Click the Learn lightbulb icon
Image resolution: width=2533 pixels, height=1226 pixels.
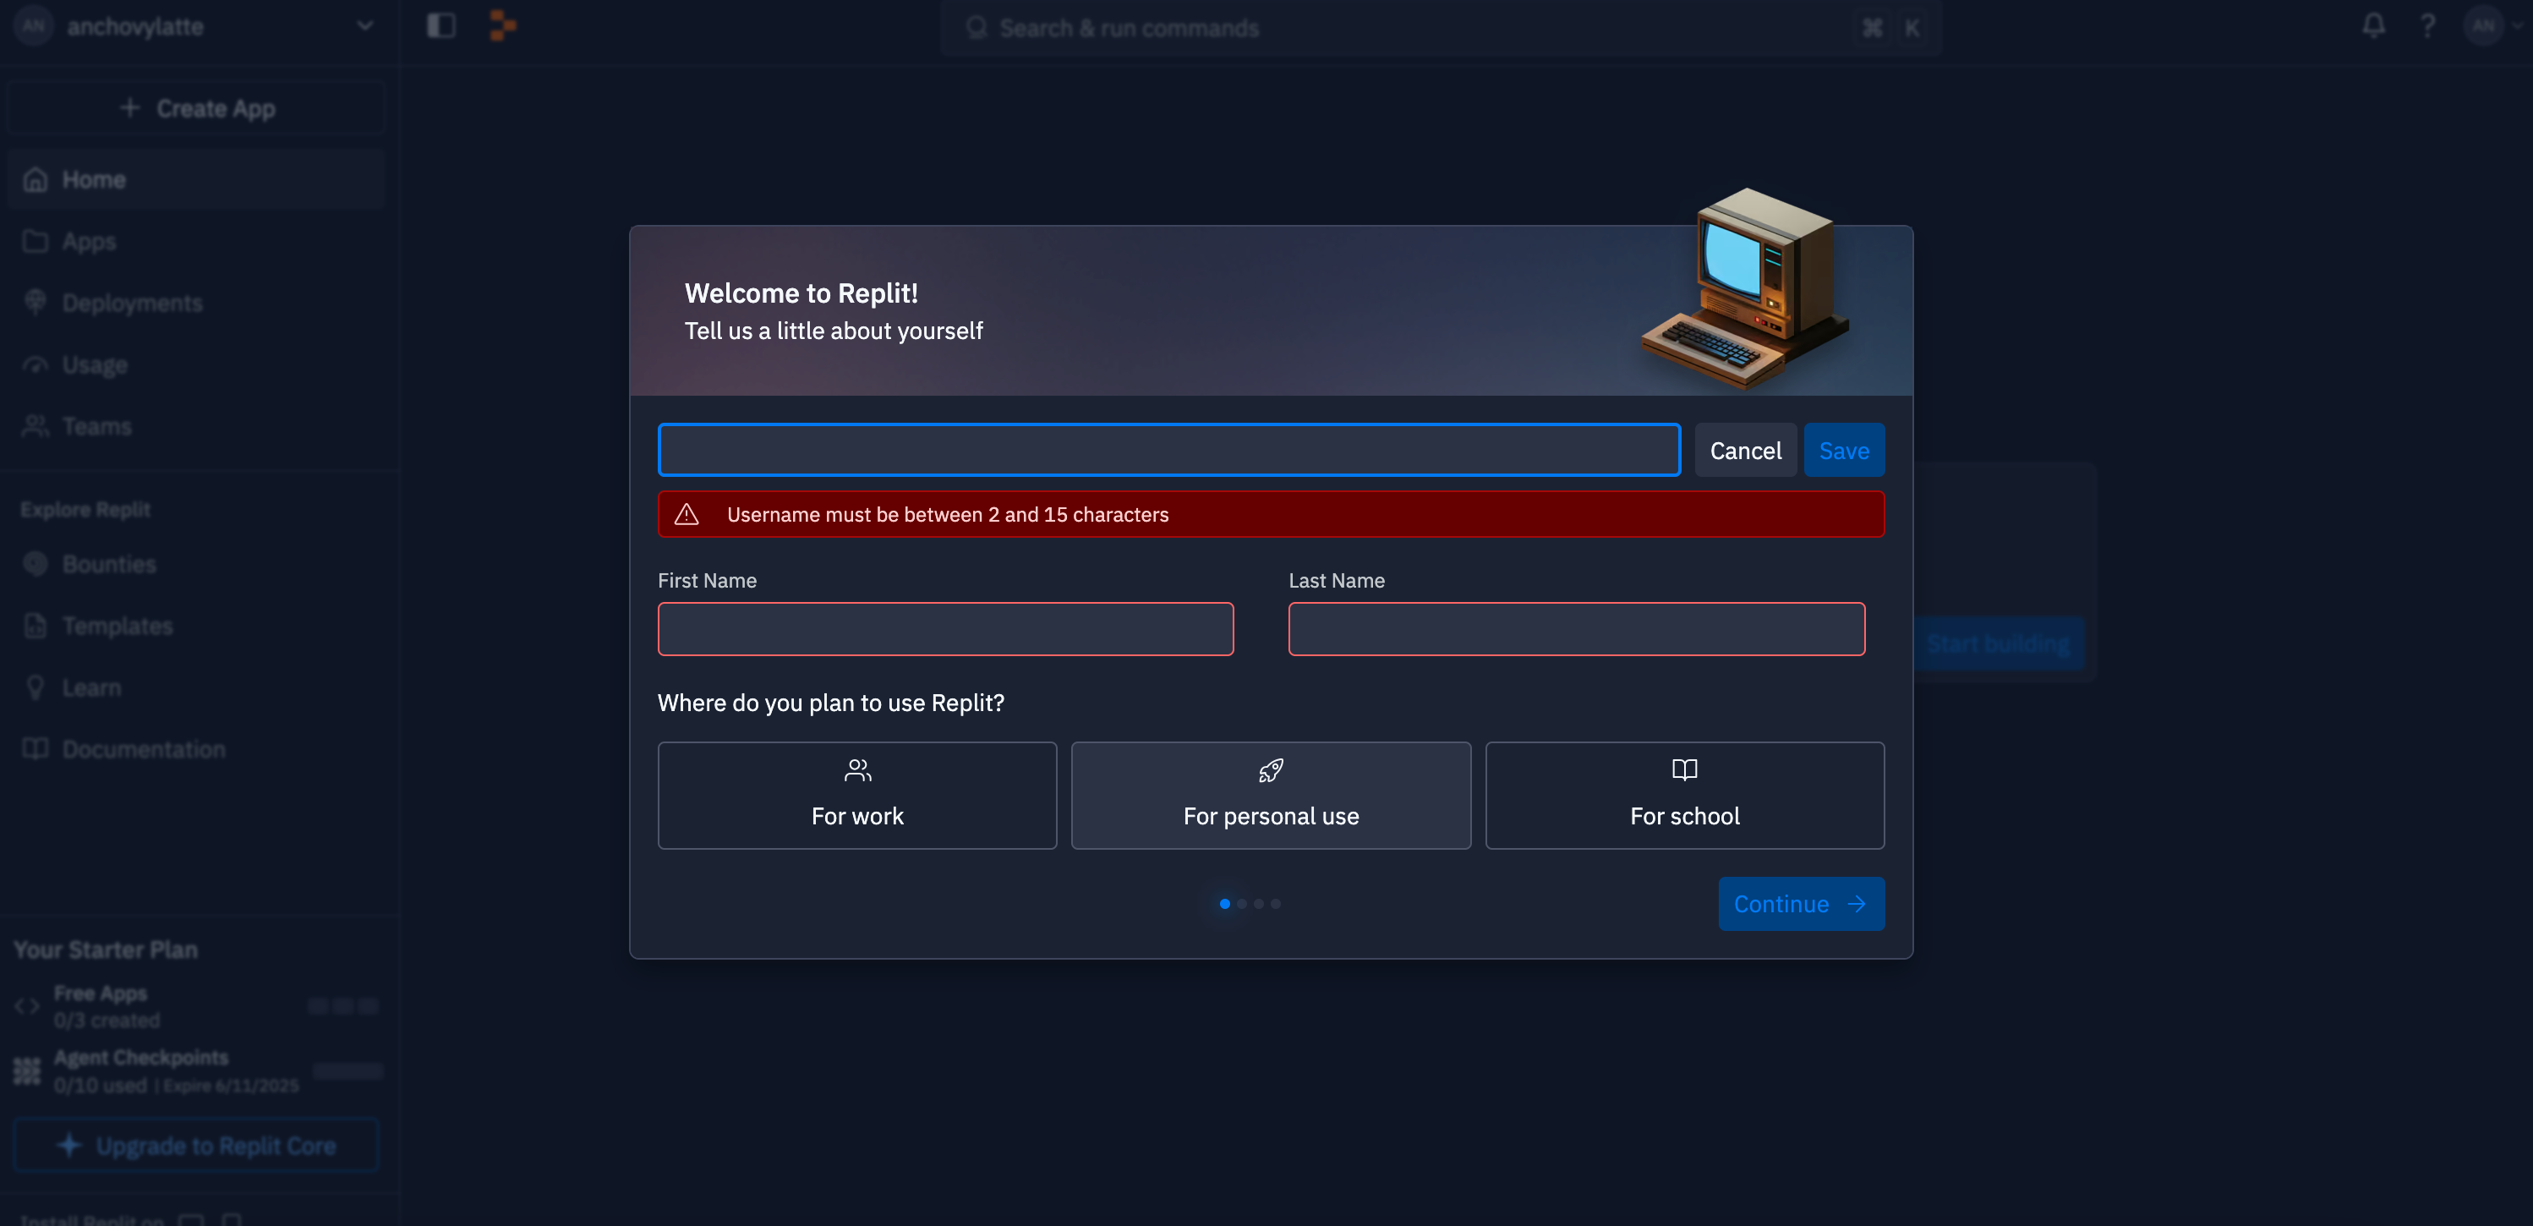36,687
